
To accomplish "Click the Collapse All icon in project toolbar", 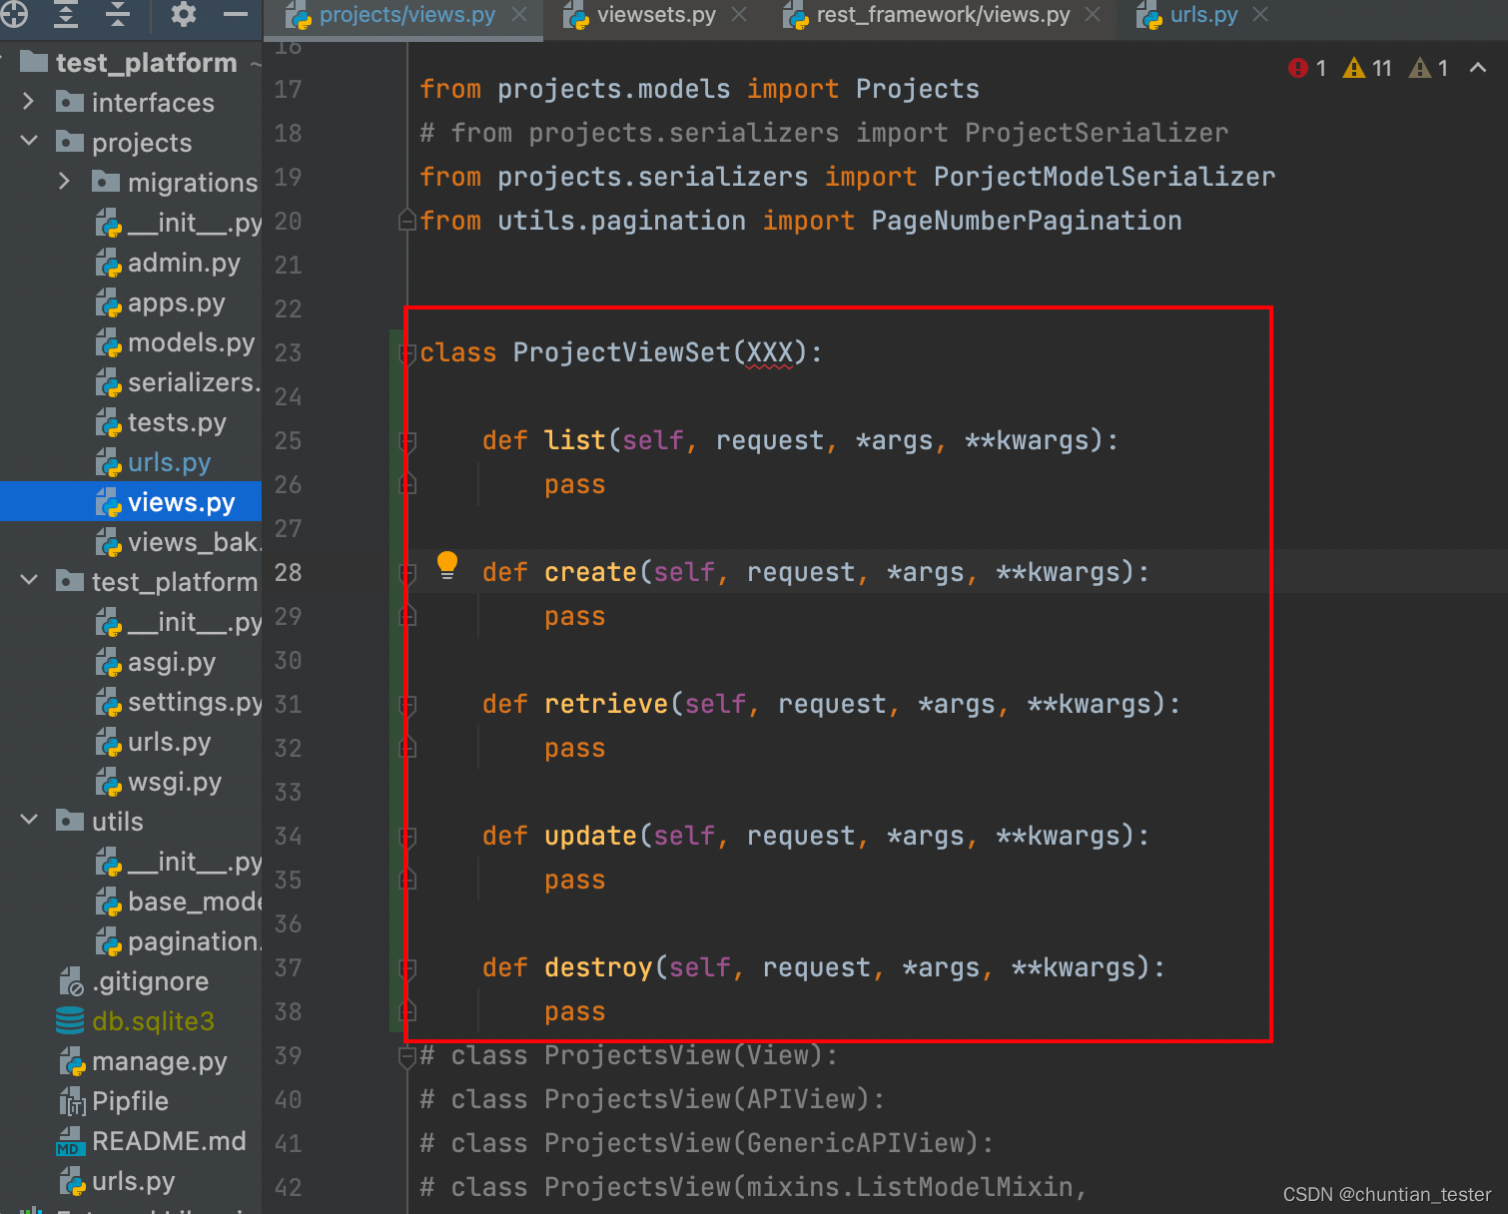I will tap(119, 16).
